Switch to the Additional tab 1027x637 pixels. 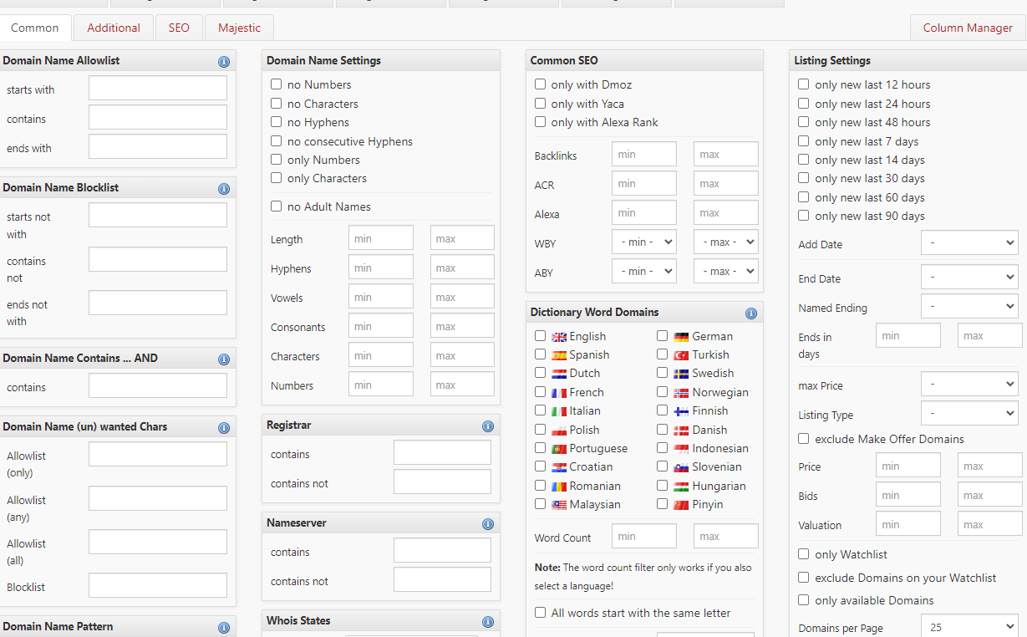(114, 28)
